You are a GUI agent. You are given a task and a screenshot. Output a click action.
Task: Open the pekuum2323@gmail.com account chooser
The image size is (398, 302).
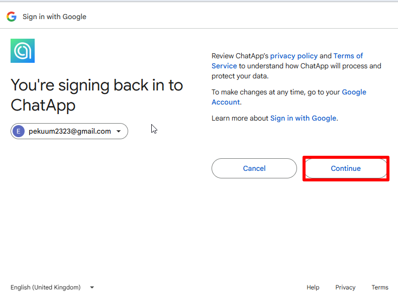pos(69,132)
